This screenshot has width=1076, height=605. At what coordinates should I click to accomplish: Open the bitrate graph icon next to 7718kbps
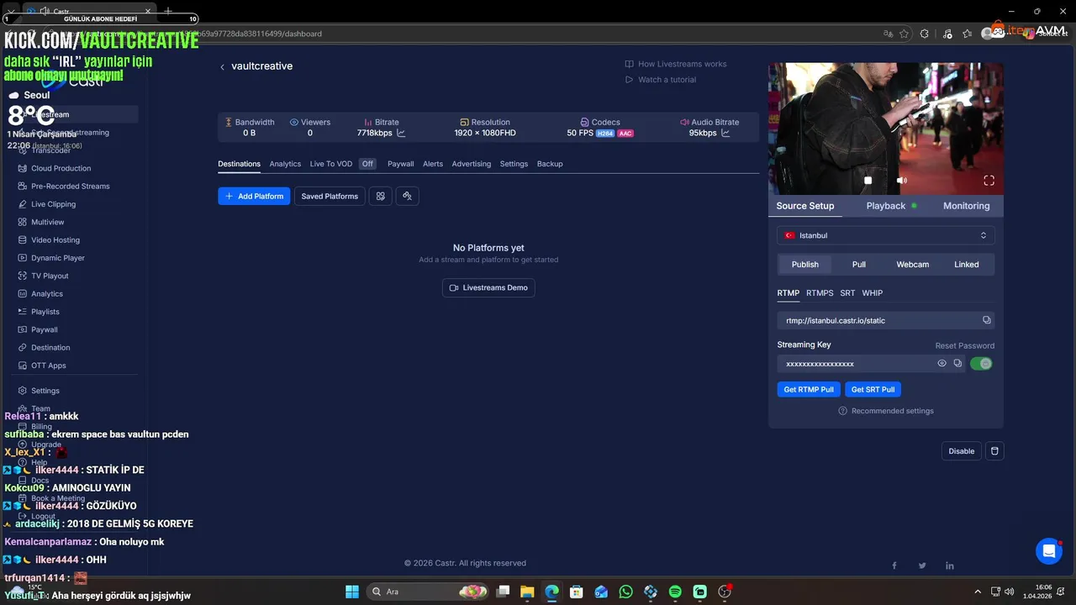pos(401,133)
